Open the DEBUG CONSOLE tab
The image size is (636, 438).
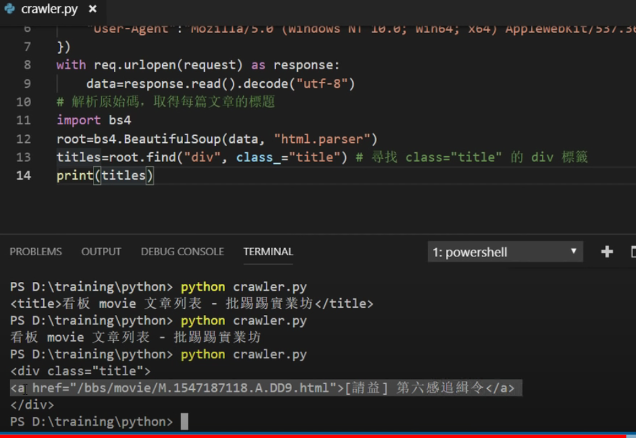tap(182, 251)
